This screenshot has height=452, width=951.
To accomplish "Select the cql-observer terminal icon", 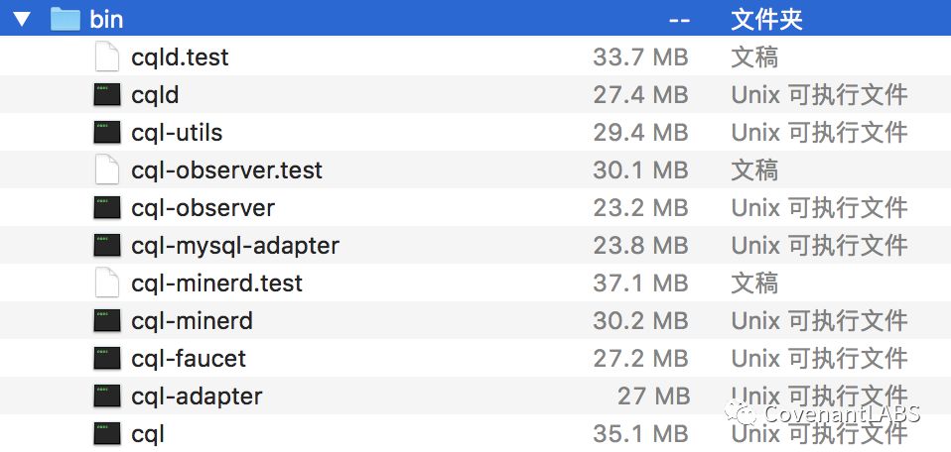I will click(x=107, y=208).
